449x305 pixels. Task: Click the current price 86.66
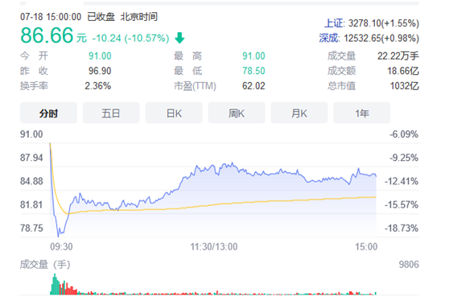coord(47,35)
